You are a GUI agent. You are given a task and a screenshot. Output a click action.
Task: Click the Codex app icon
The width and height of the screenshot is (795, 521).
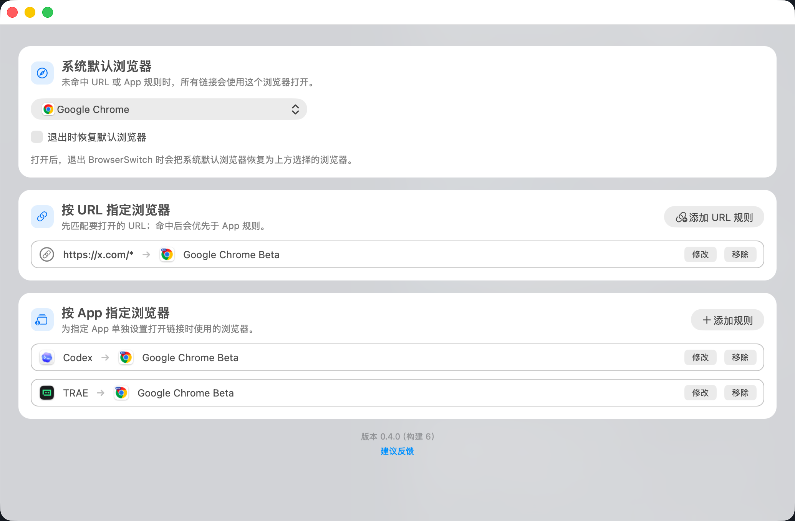pyautogui.click(x=47, y=357)
